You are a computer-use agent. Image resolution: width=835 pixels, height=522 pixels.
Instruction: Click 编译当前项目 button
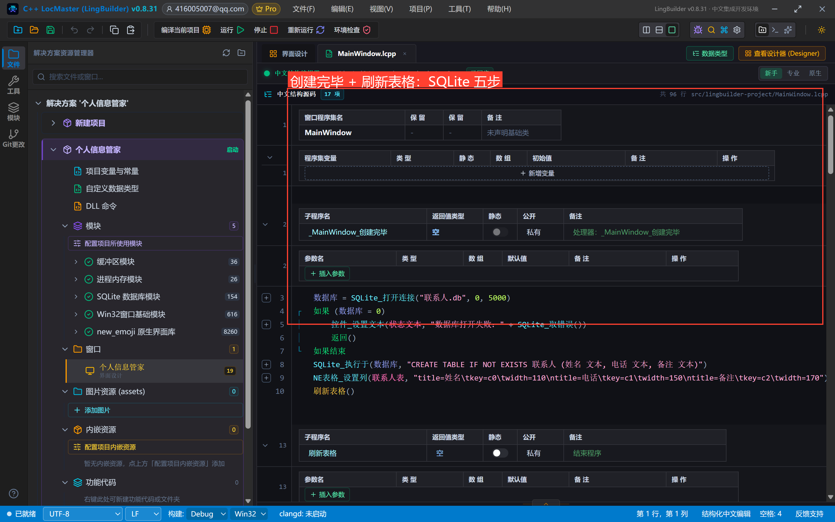point(186,30)
